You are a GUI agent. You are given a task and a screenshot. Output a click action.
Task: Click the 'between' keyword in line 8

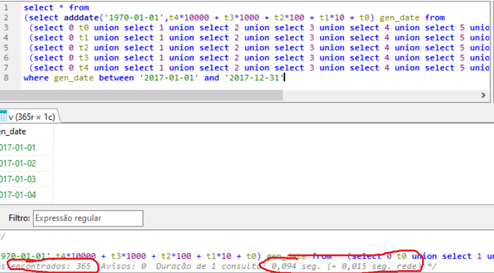point(116,78)
